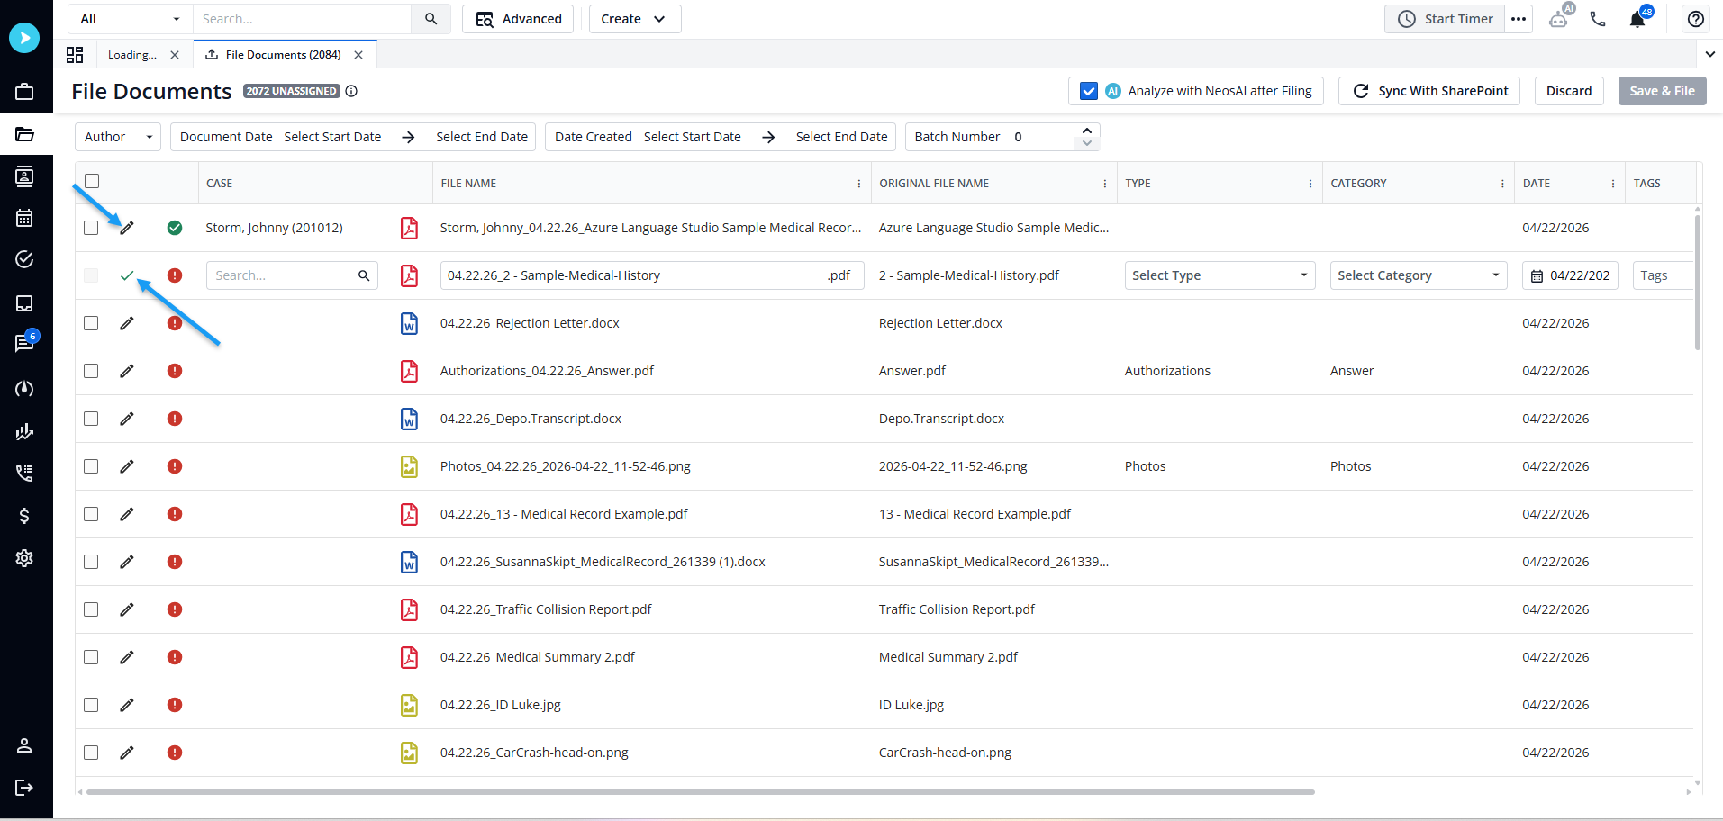Image resolution: width=1723 pixels, height=821 pixels.
Task: Click the PDF icon for Traffic Collision Report
Action: (409, 609)
